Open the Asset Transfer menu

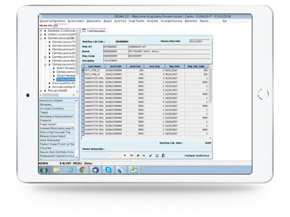pyautogui.click(x=136, y=21)
